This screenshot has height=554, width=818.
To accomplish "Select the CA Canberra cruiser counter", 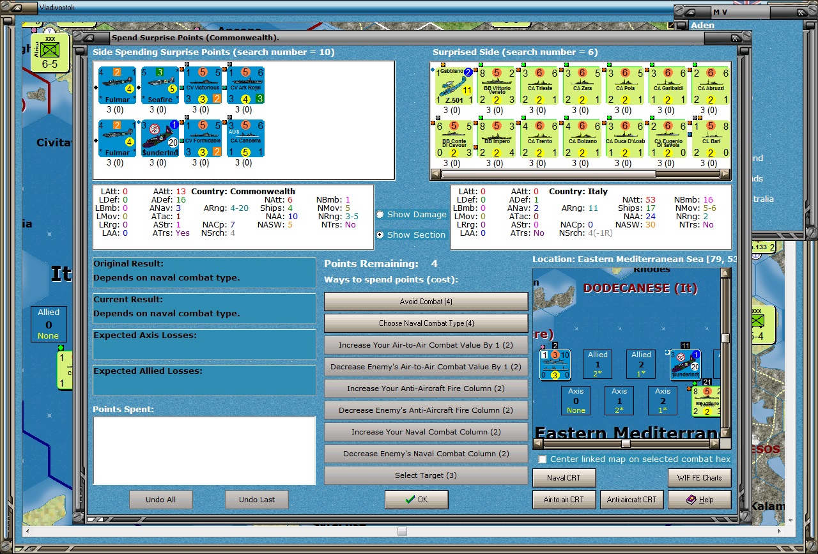I will coord(245,138).
